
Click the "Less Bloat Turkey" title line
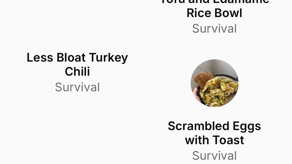tap(77, 57)
